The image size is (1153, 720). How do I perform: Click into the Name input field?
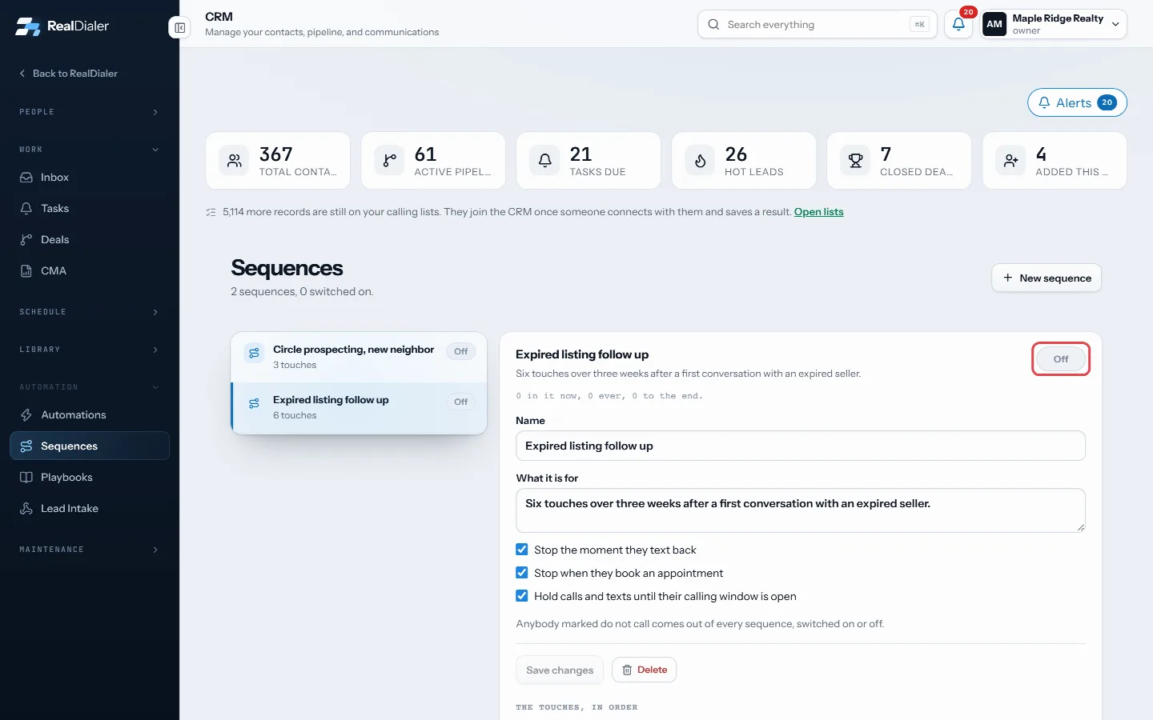point(801,446)
